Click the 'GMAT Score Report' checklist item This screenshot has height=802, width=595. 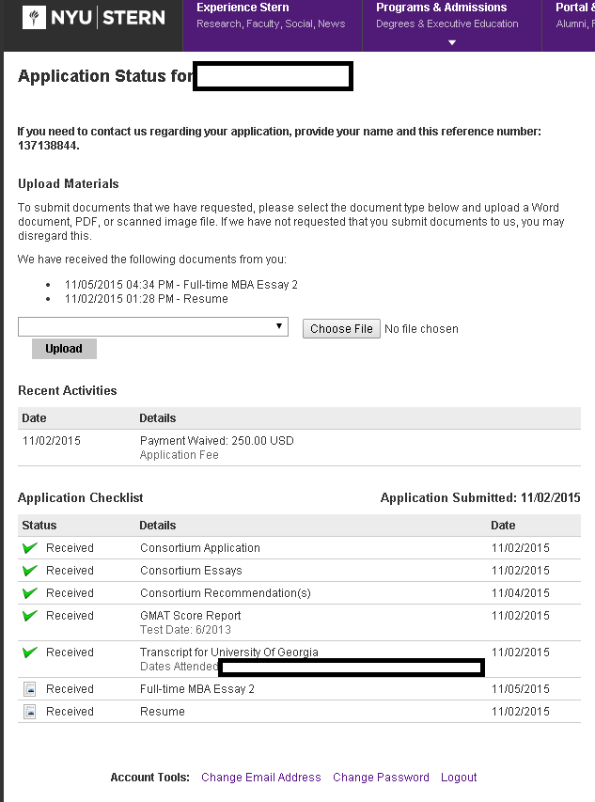190,615
